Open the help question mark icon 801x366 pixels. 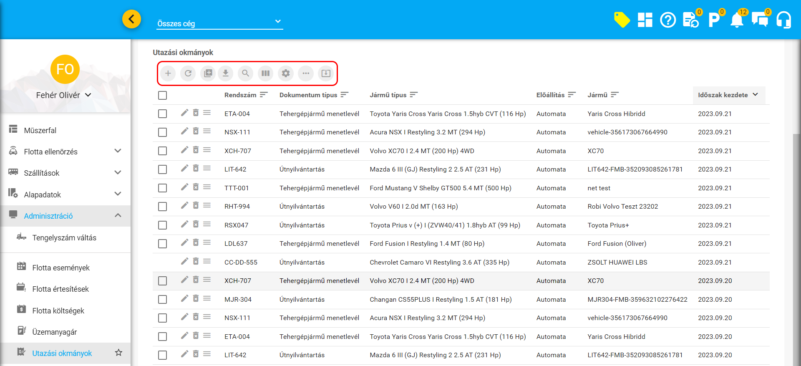668,20
